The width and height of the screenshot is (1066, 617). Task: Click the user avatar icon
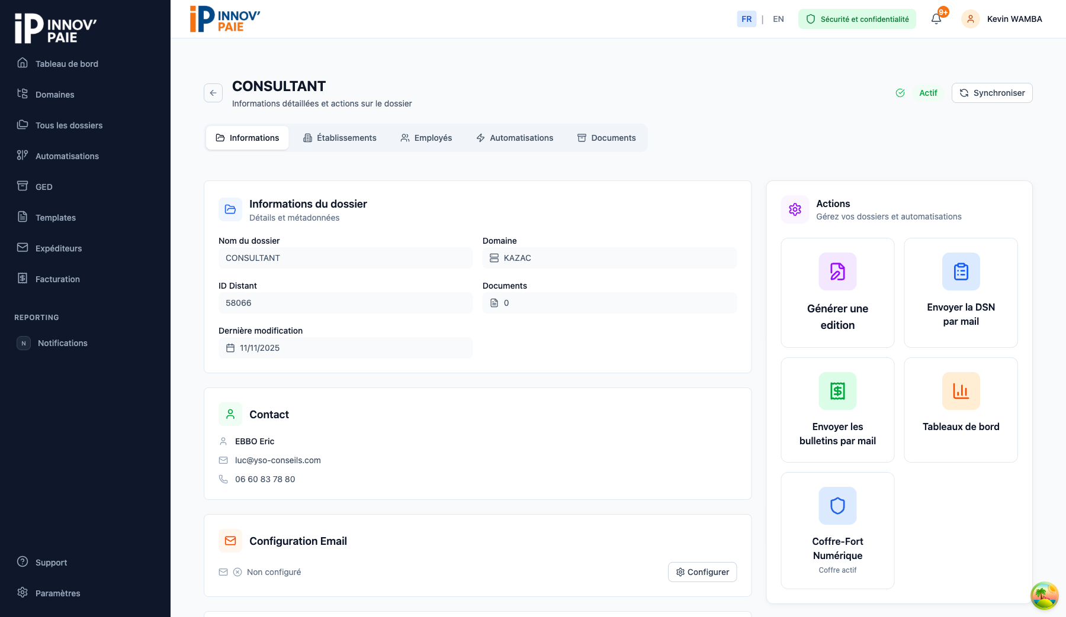(971, 19)
